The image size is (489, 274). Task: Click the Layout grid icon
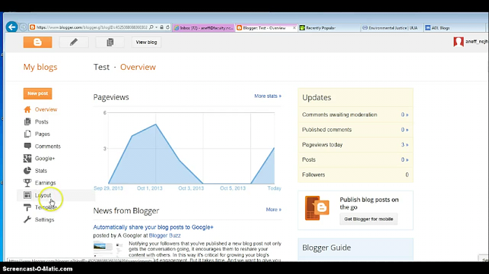pos(27,195)
